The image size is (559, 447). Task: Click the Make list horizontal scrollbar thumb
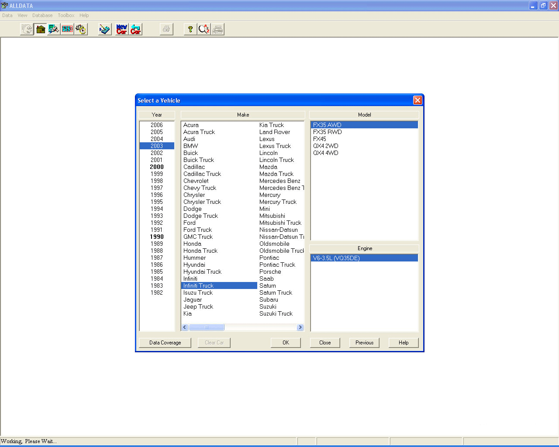(207, 327)
